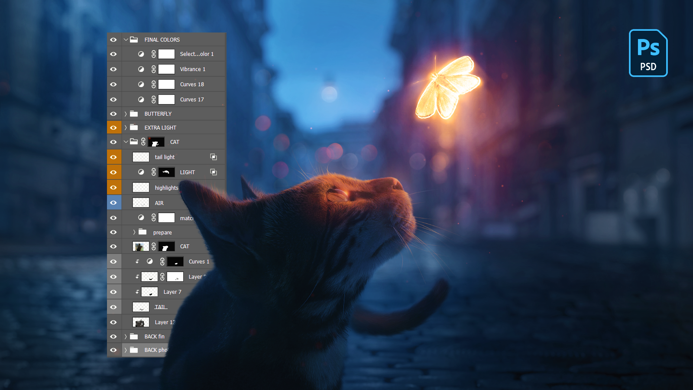Toggle visibility of the AIR layer
The width and height of the screenshot is (693, 390).
[113, 203]
